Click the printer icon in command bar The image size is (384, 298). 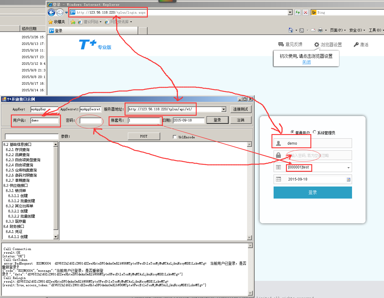[320, 30]
